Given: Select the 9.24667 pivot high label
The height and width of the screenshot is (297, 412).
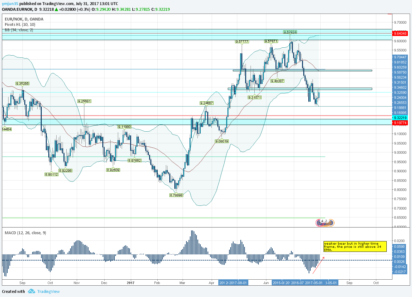Looking at the screenshot, I should (x=206, y=103).
